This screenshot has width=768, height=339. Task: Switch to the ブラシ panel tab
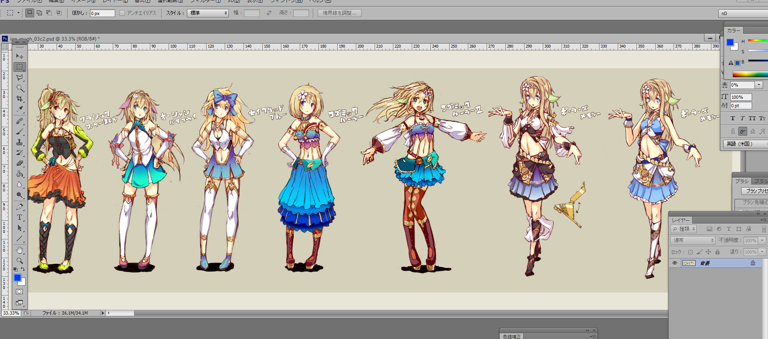tap(742, 181)
